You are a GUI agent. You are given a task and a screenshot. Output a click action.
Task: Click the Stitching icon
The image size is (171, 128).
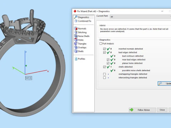(76, 32)
